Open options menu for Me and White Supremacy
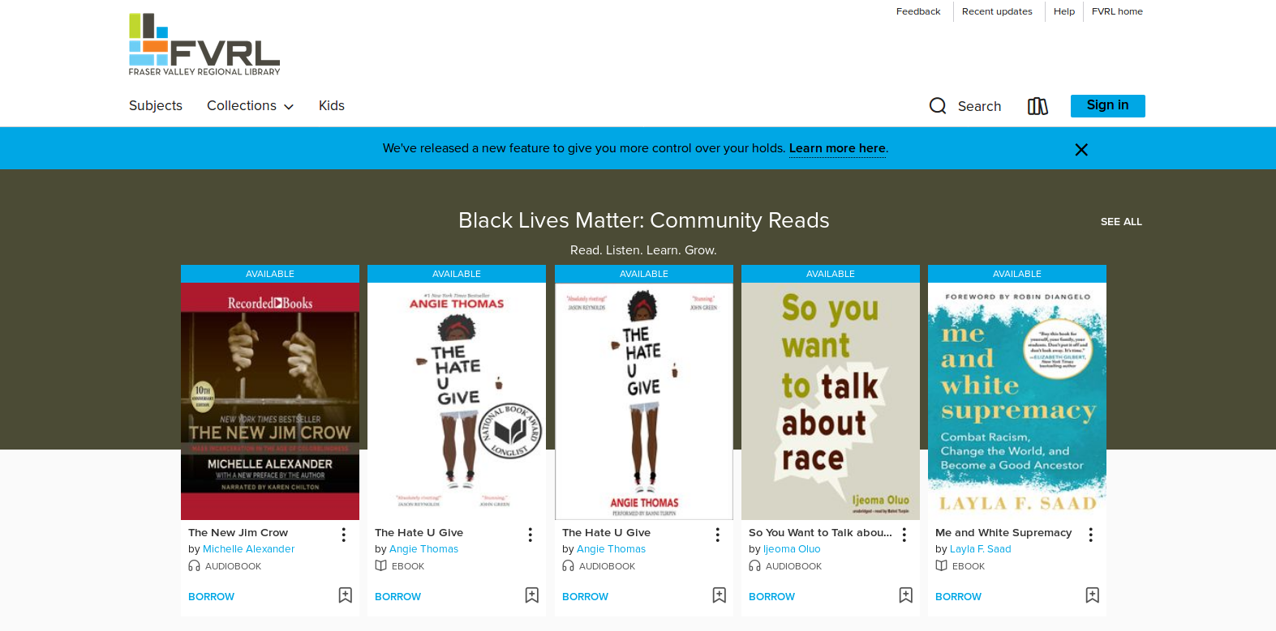This screenshot has height=631, width=1276. 1091,535
